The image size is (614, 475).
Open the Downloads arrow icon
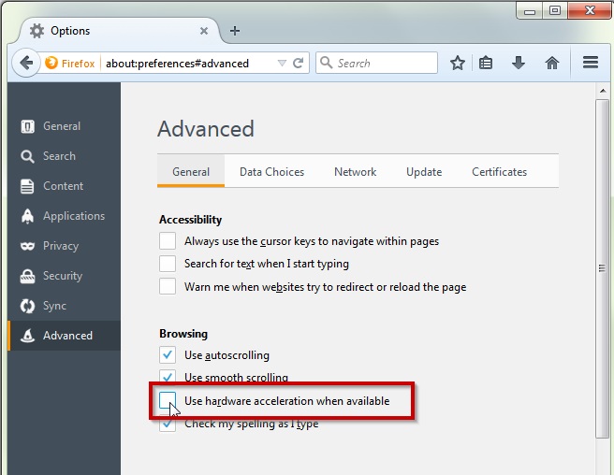click(x=518, y=63)
